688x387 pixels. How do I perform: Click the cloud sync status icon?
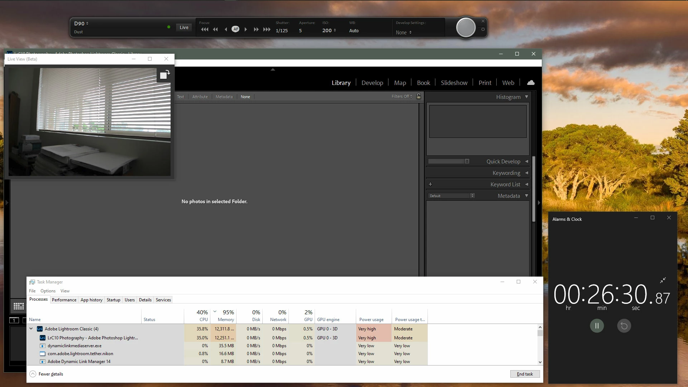[x=531, y=83]
